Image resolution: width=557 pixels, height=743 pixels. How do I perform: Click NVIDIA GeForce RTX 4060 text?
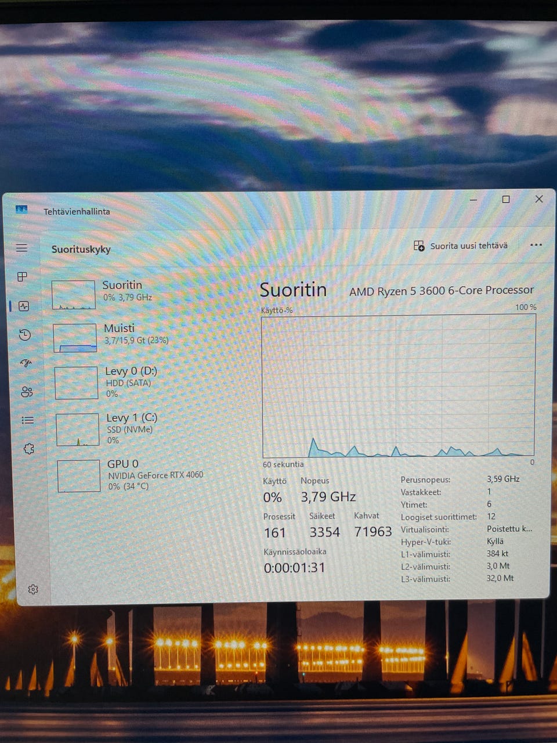coord(155,475)
